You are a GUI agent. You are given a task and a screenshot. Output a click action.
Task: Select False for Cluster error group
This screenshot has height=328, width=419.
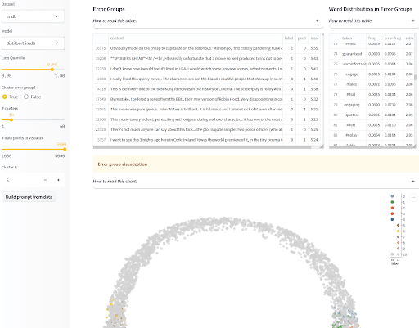[x=26, y=97]
